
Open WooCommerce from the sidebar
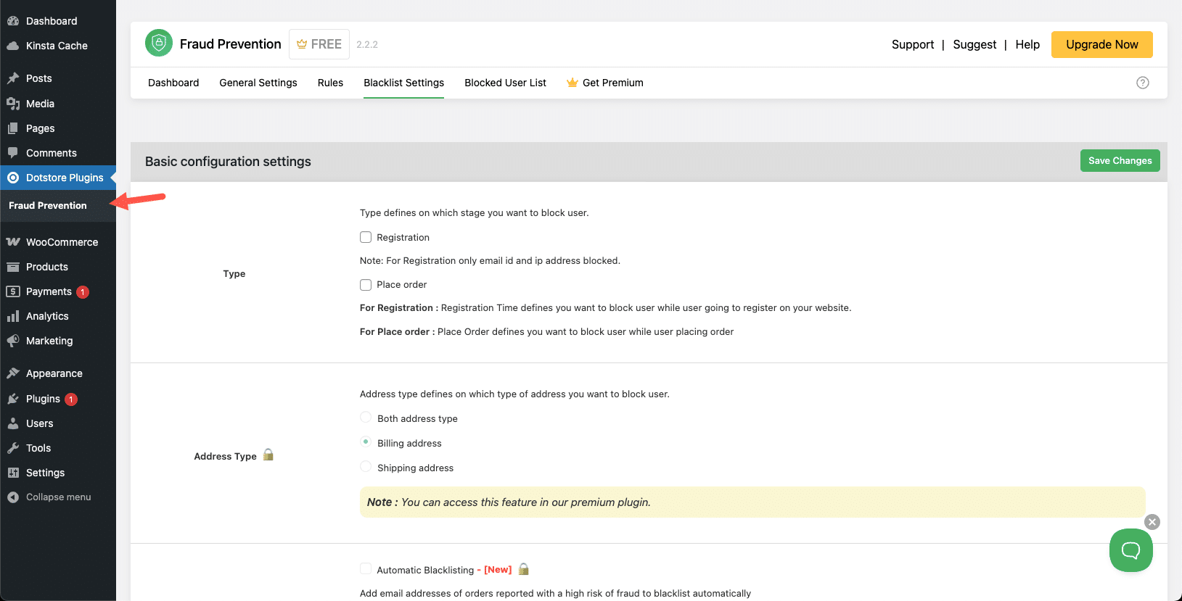(62, 242)
